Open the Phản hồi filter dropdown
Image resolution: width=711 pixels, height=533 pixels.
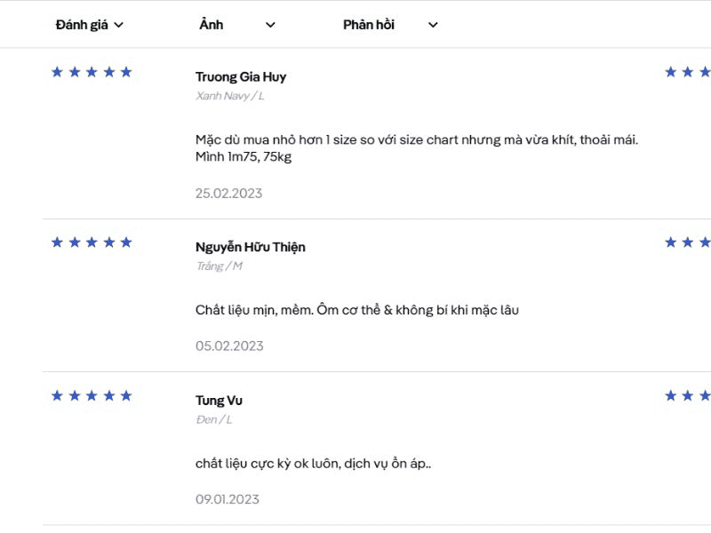(390, 25)
